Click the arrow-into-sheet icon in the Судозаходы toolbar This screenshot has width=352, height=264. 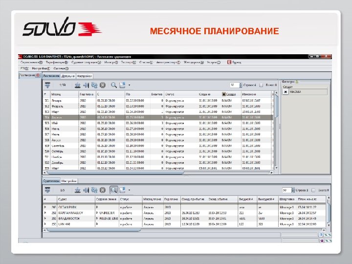pyautogui.click(x=86, y=190)
